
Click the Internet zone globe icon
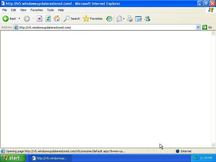[x=178, y=151]
